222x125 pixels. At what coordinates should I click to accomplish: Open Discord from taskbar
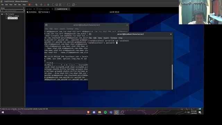94,112
